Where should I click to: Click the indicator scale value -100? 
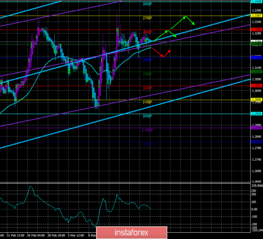click(255, 217)
